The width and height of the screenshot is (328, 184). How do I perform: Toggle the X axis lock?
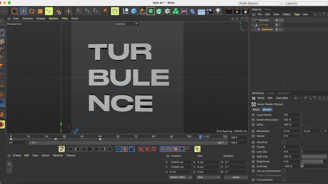point(79,11)
